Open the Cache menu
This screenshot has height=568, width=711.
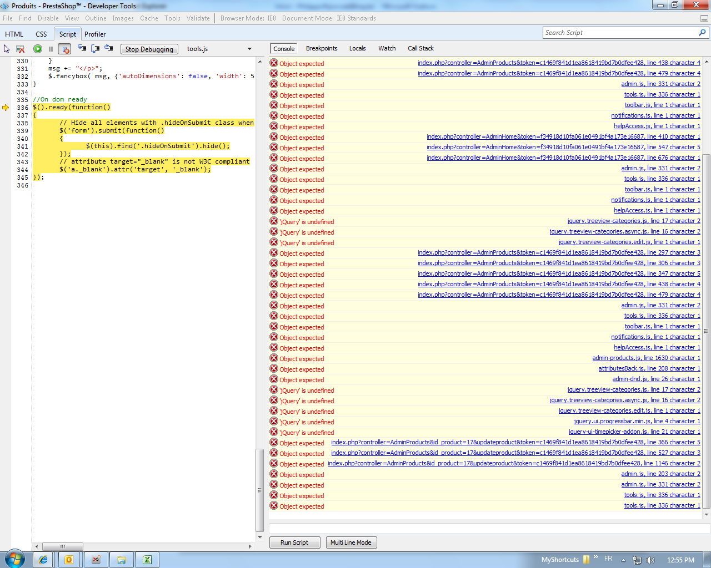[x=149, y=18]
